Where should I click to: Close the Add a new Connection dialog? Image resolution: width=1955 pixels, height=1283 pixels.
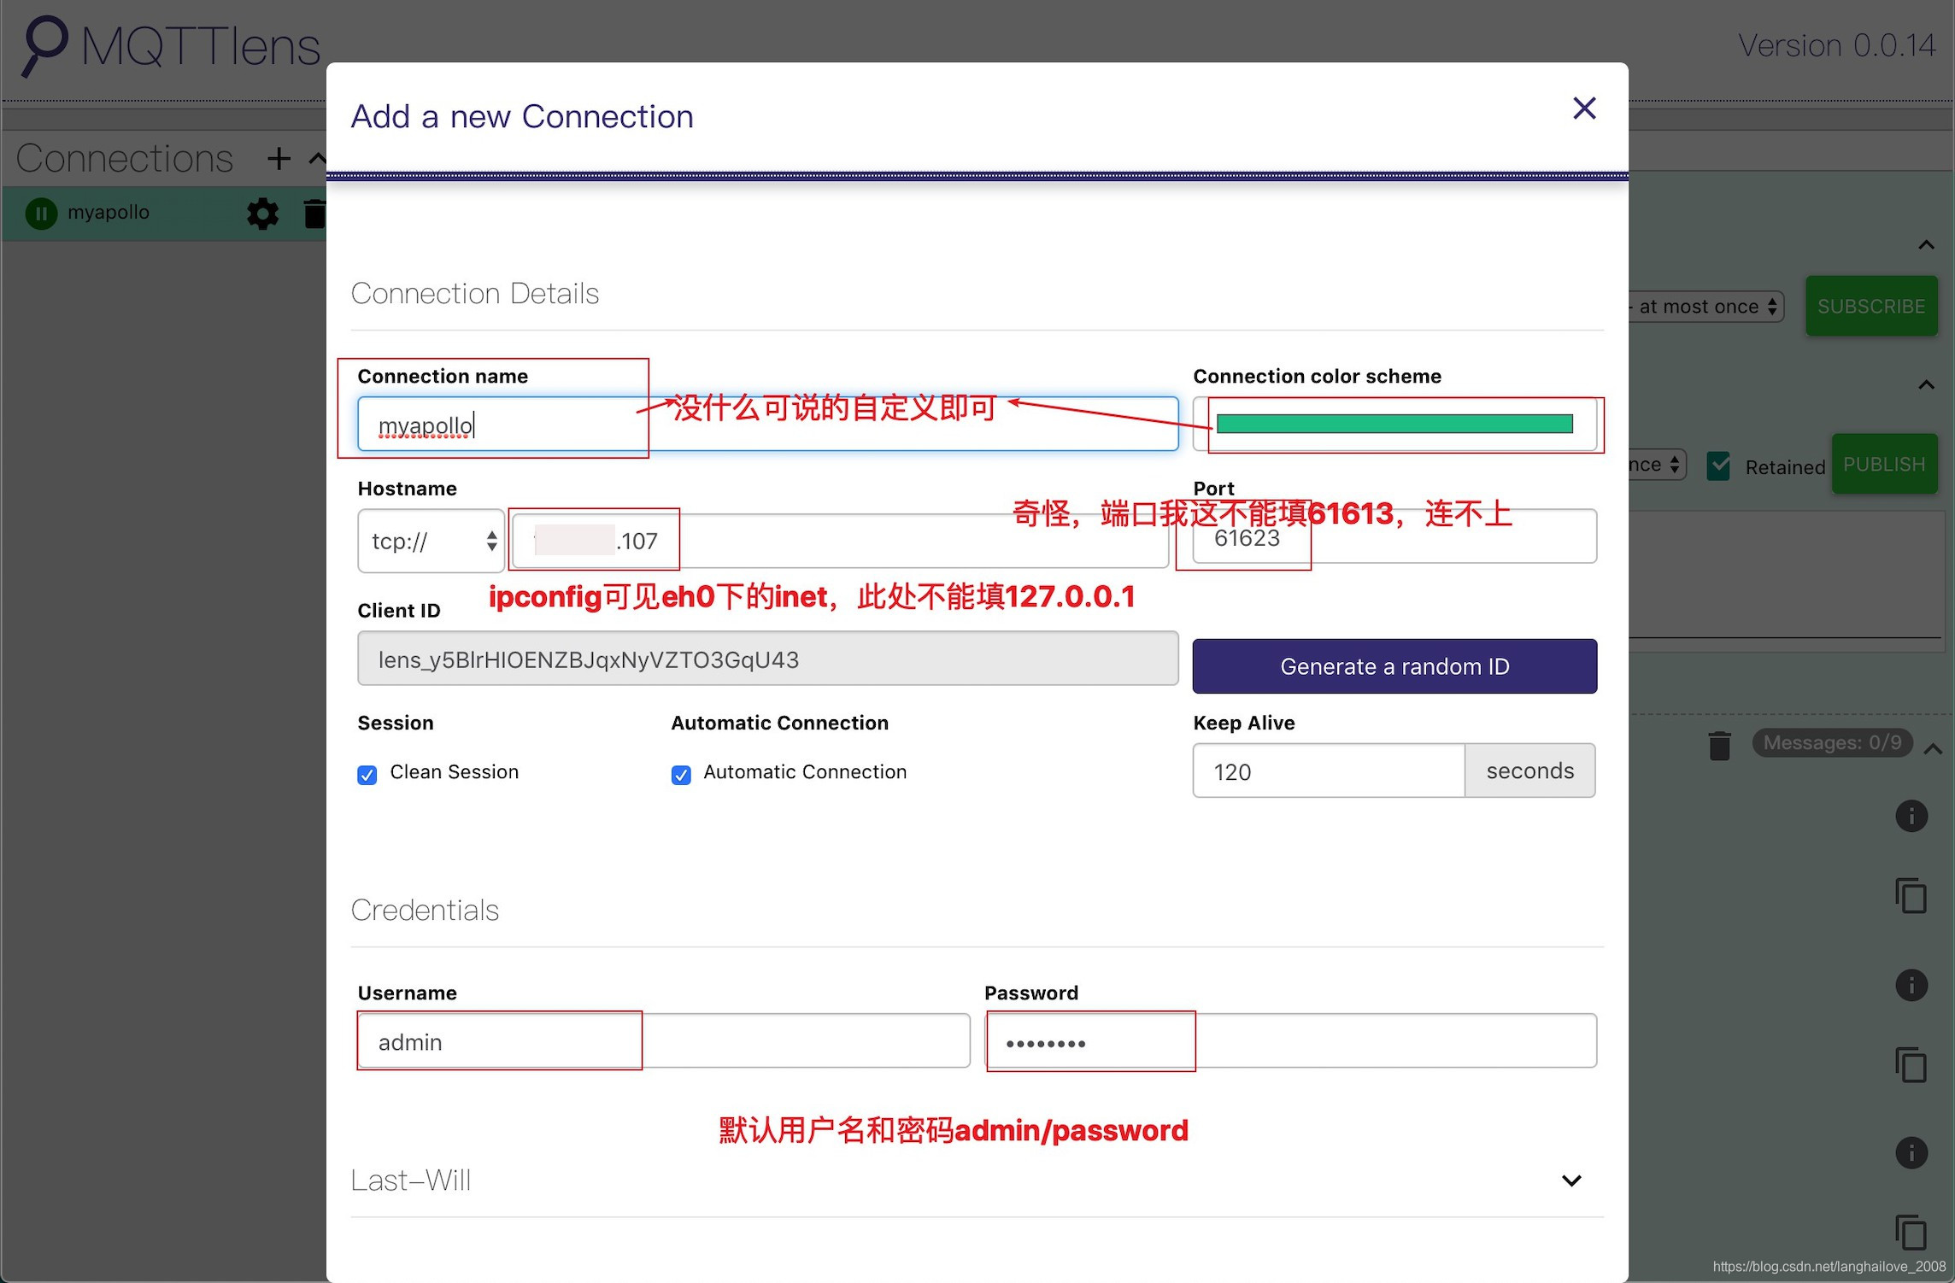(x=1584, y=108)
